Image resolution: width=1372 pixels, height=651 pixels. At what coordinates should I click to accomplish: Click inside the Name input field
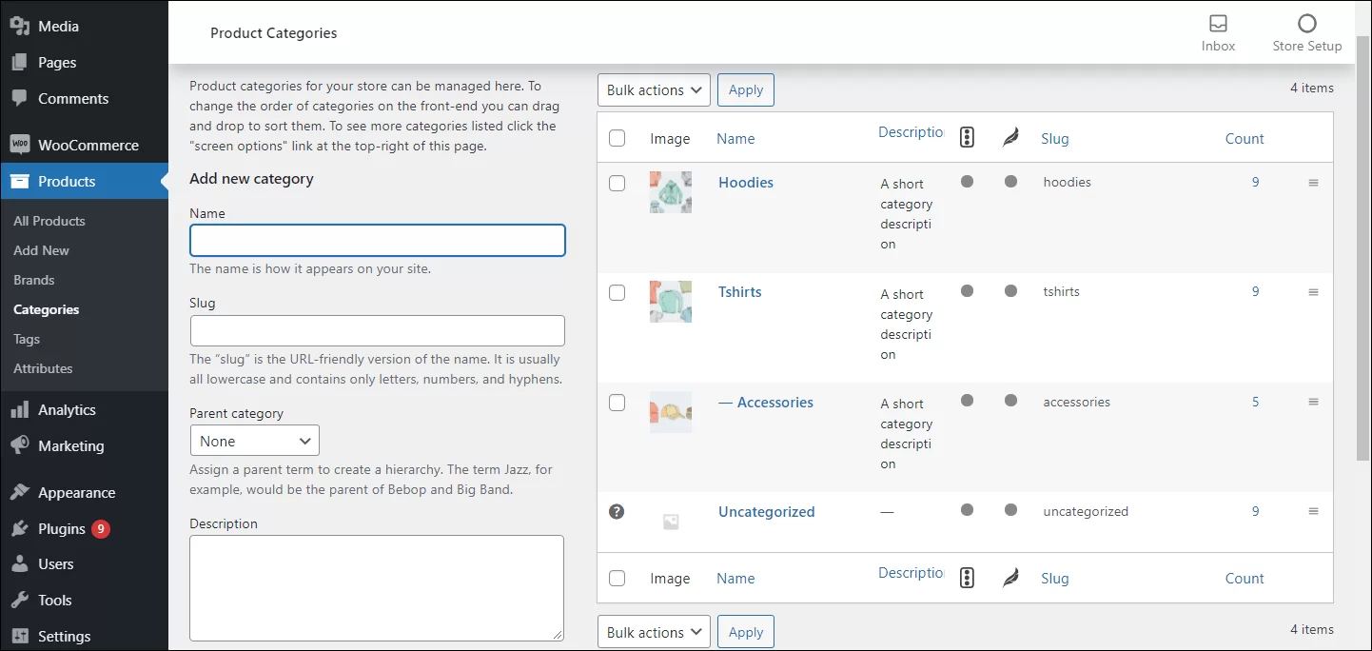(377, 240)
